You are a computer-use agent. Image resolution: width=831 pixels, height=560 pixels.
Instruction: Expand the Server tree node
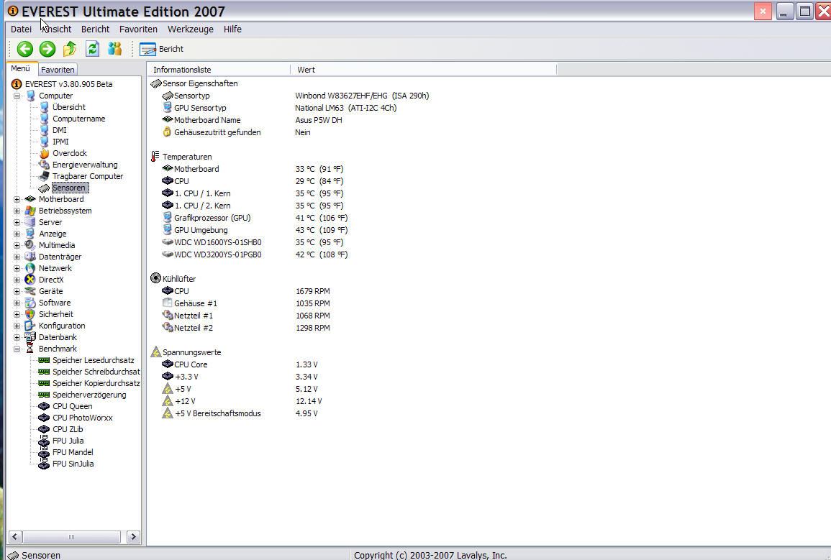(17, 223)
